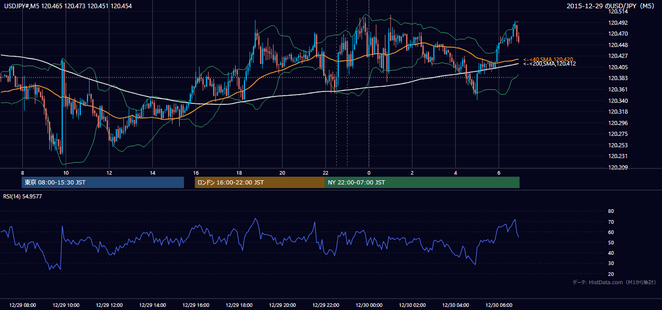
Task: Click hour label 12 under price chart
Action: (x=109, y=173)
